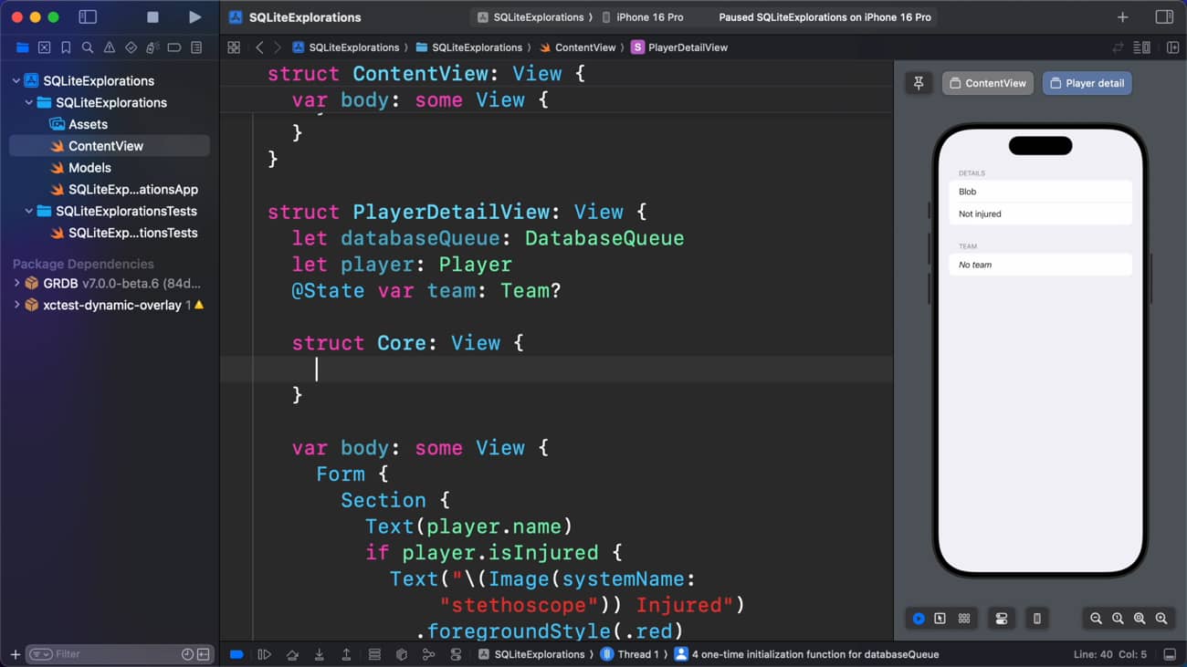Collapse the SQLiteExplorations project root
Screen dimensions: 1187x667
point(16,81)
